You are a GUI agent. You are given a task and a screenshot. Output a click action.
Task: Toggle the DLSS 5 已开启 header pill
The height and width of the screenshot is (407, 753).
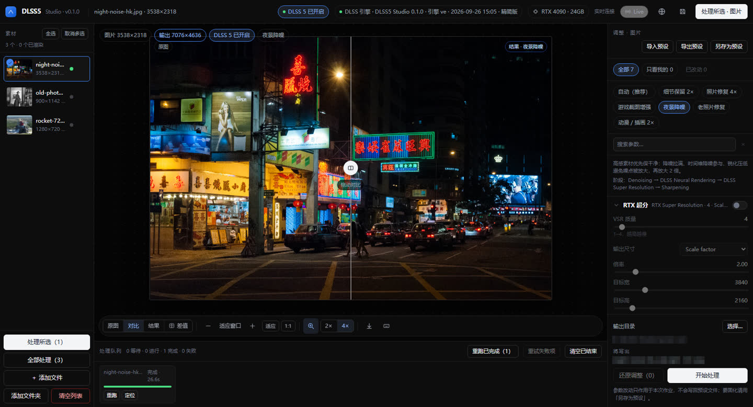303,12
